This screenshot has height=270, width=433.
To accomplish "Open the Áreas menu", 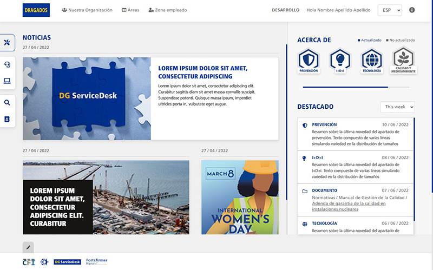I will click(x=130, y=10).
